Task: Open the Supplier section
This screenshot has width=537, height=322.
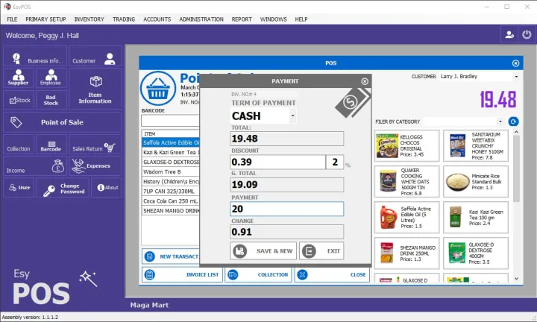Action: click(19, 78)
